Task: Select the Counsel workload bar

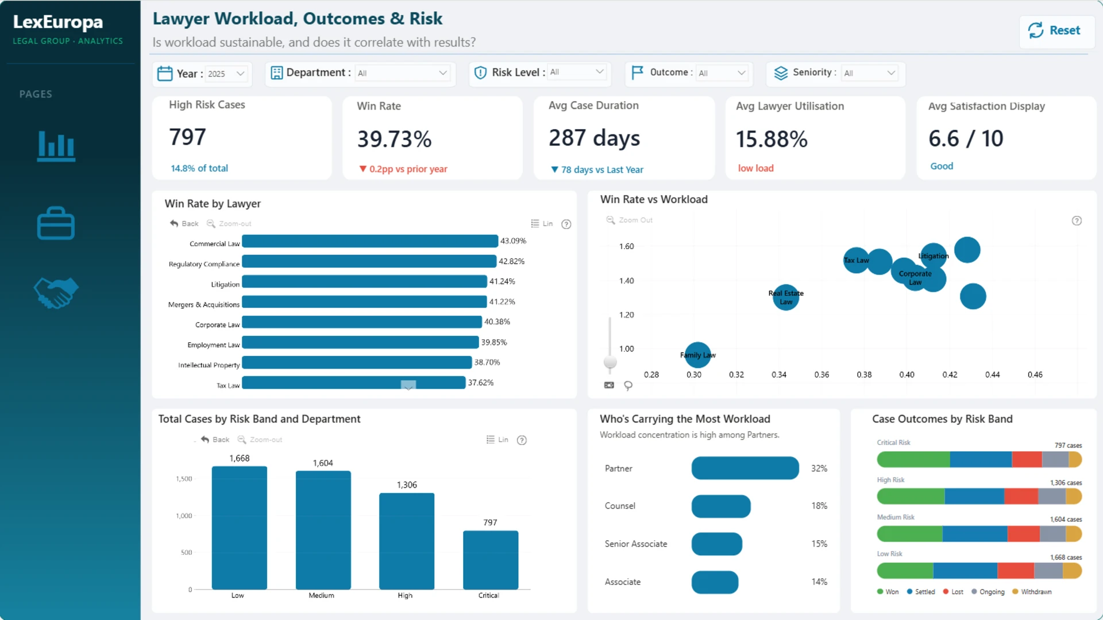Action: [x=721, y=506]
